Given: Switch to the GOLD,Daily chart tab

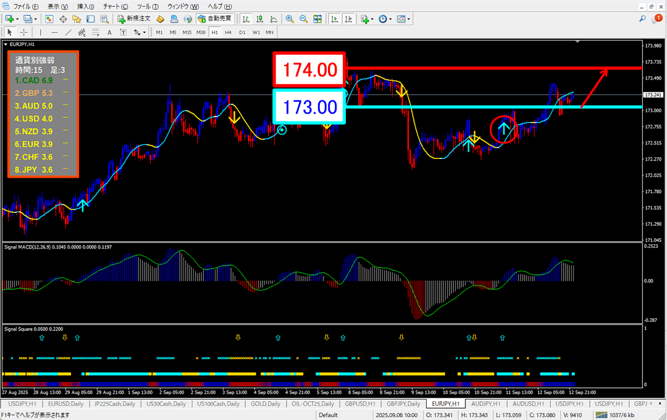Looking at the screenshot, I should tap(266, 404).
